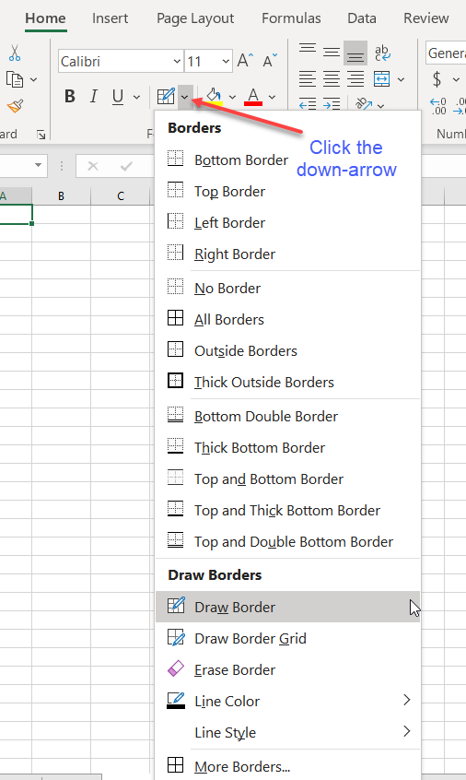Toggle Underline formatting
The width and height of the screenshot is (466, 780).
click(x=118, y=96)
